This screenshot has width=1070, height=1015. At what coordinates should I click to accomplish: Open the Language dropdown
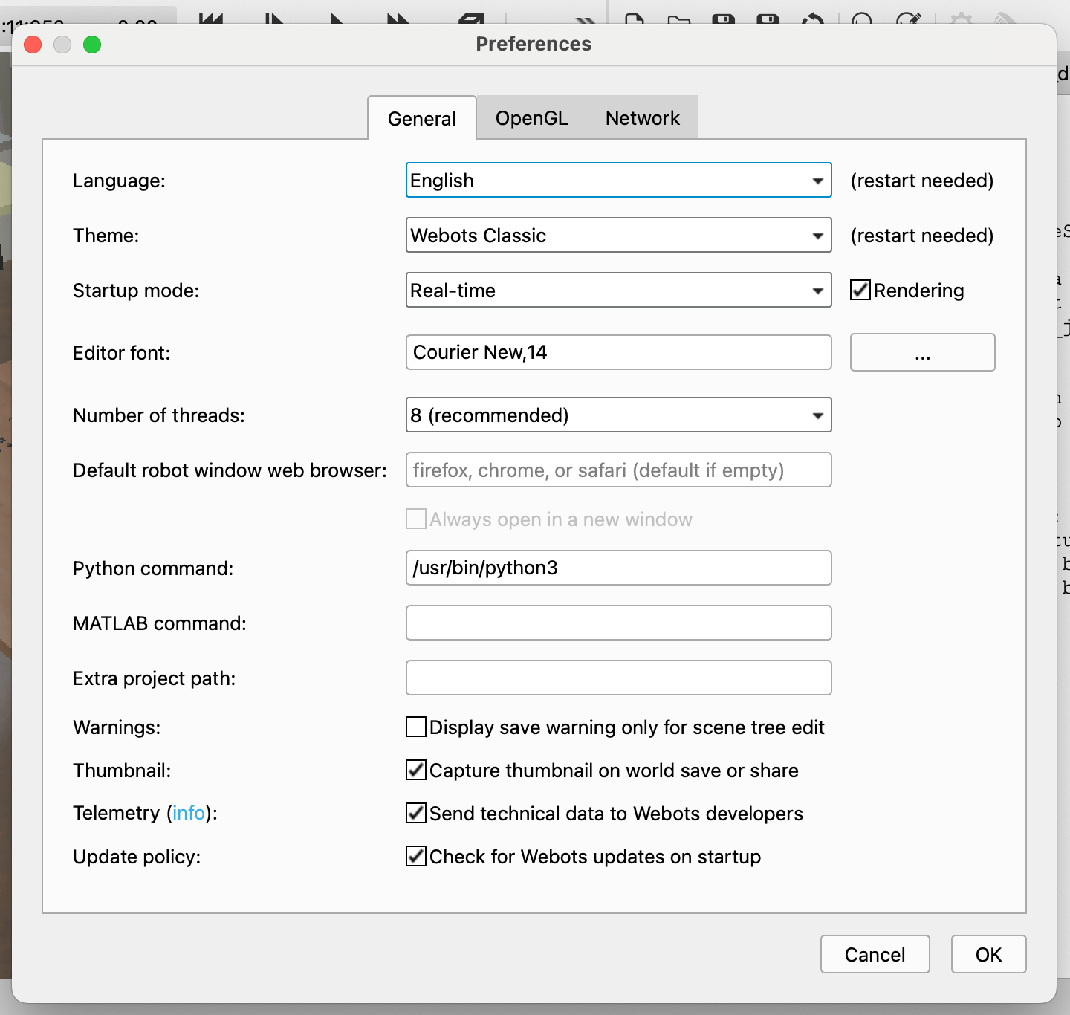click(618, 181)
